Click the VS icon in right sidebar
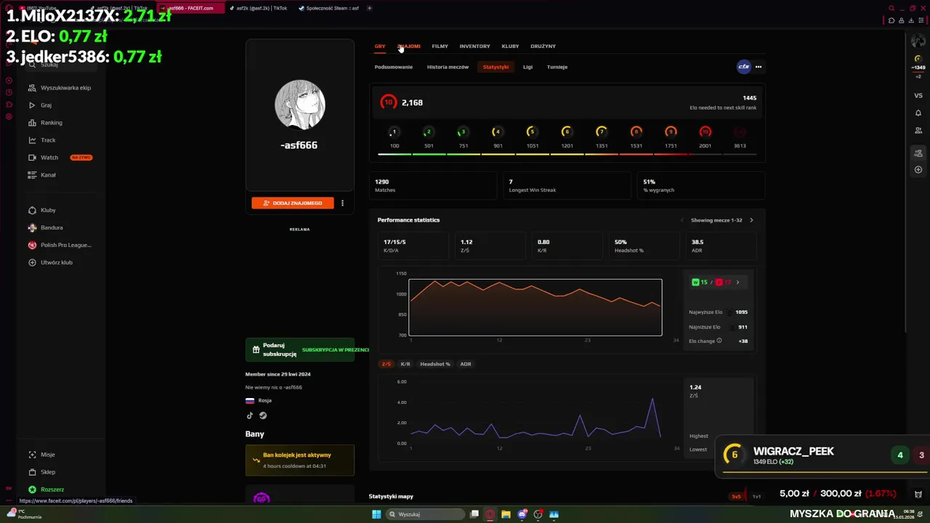The height and width of the screenshot is (523, 930). 918,95
